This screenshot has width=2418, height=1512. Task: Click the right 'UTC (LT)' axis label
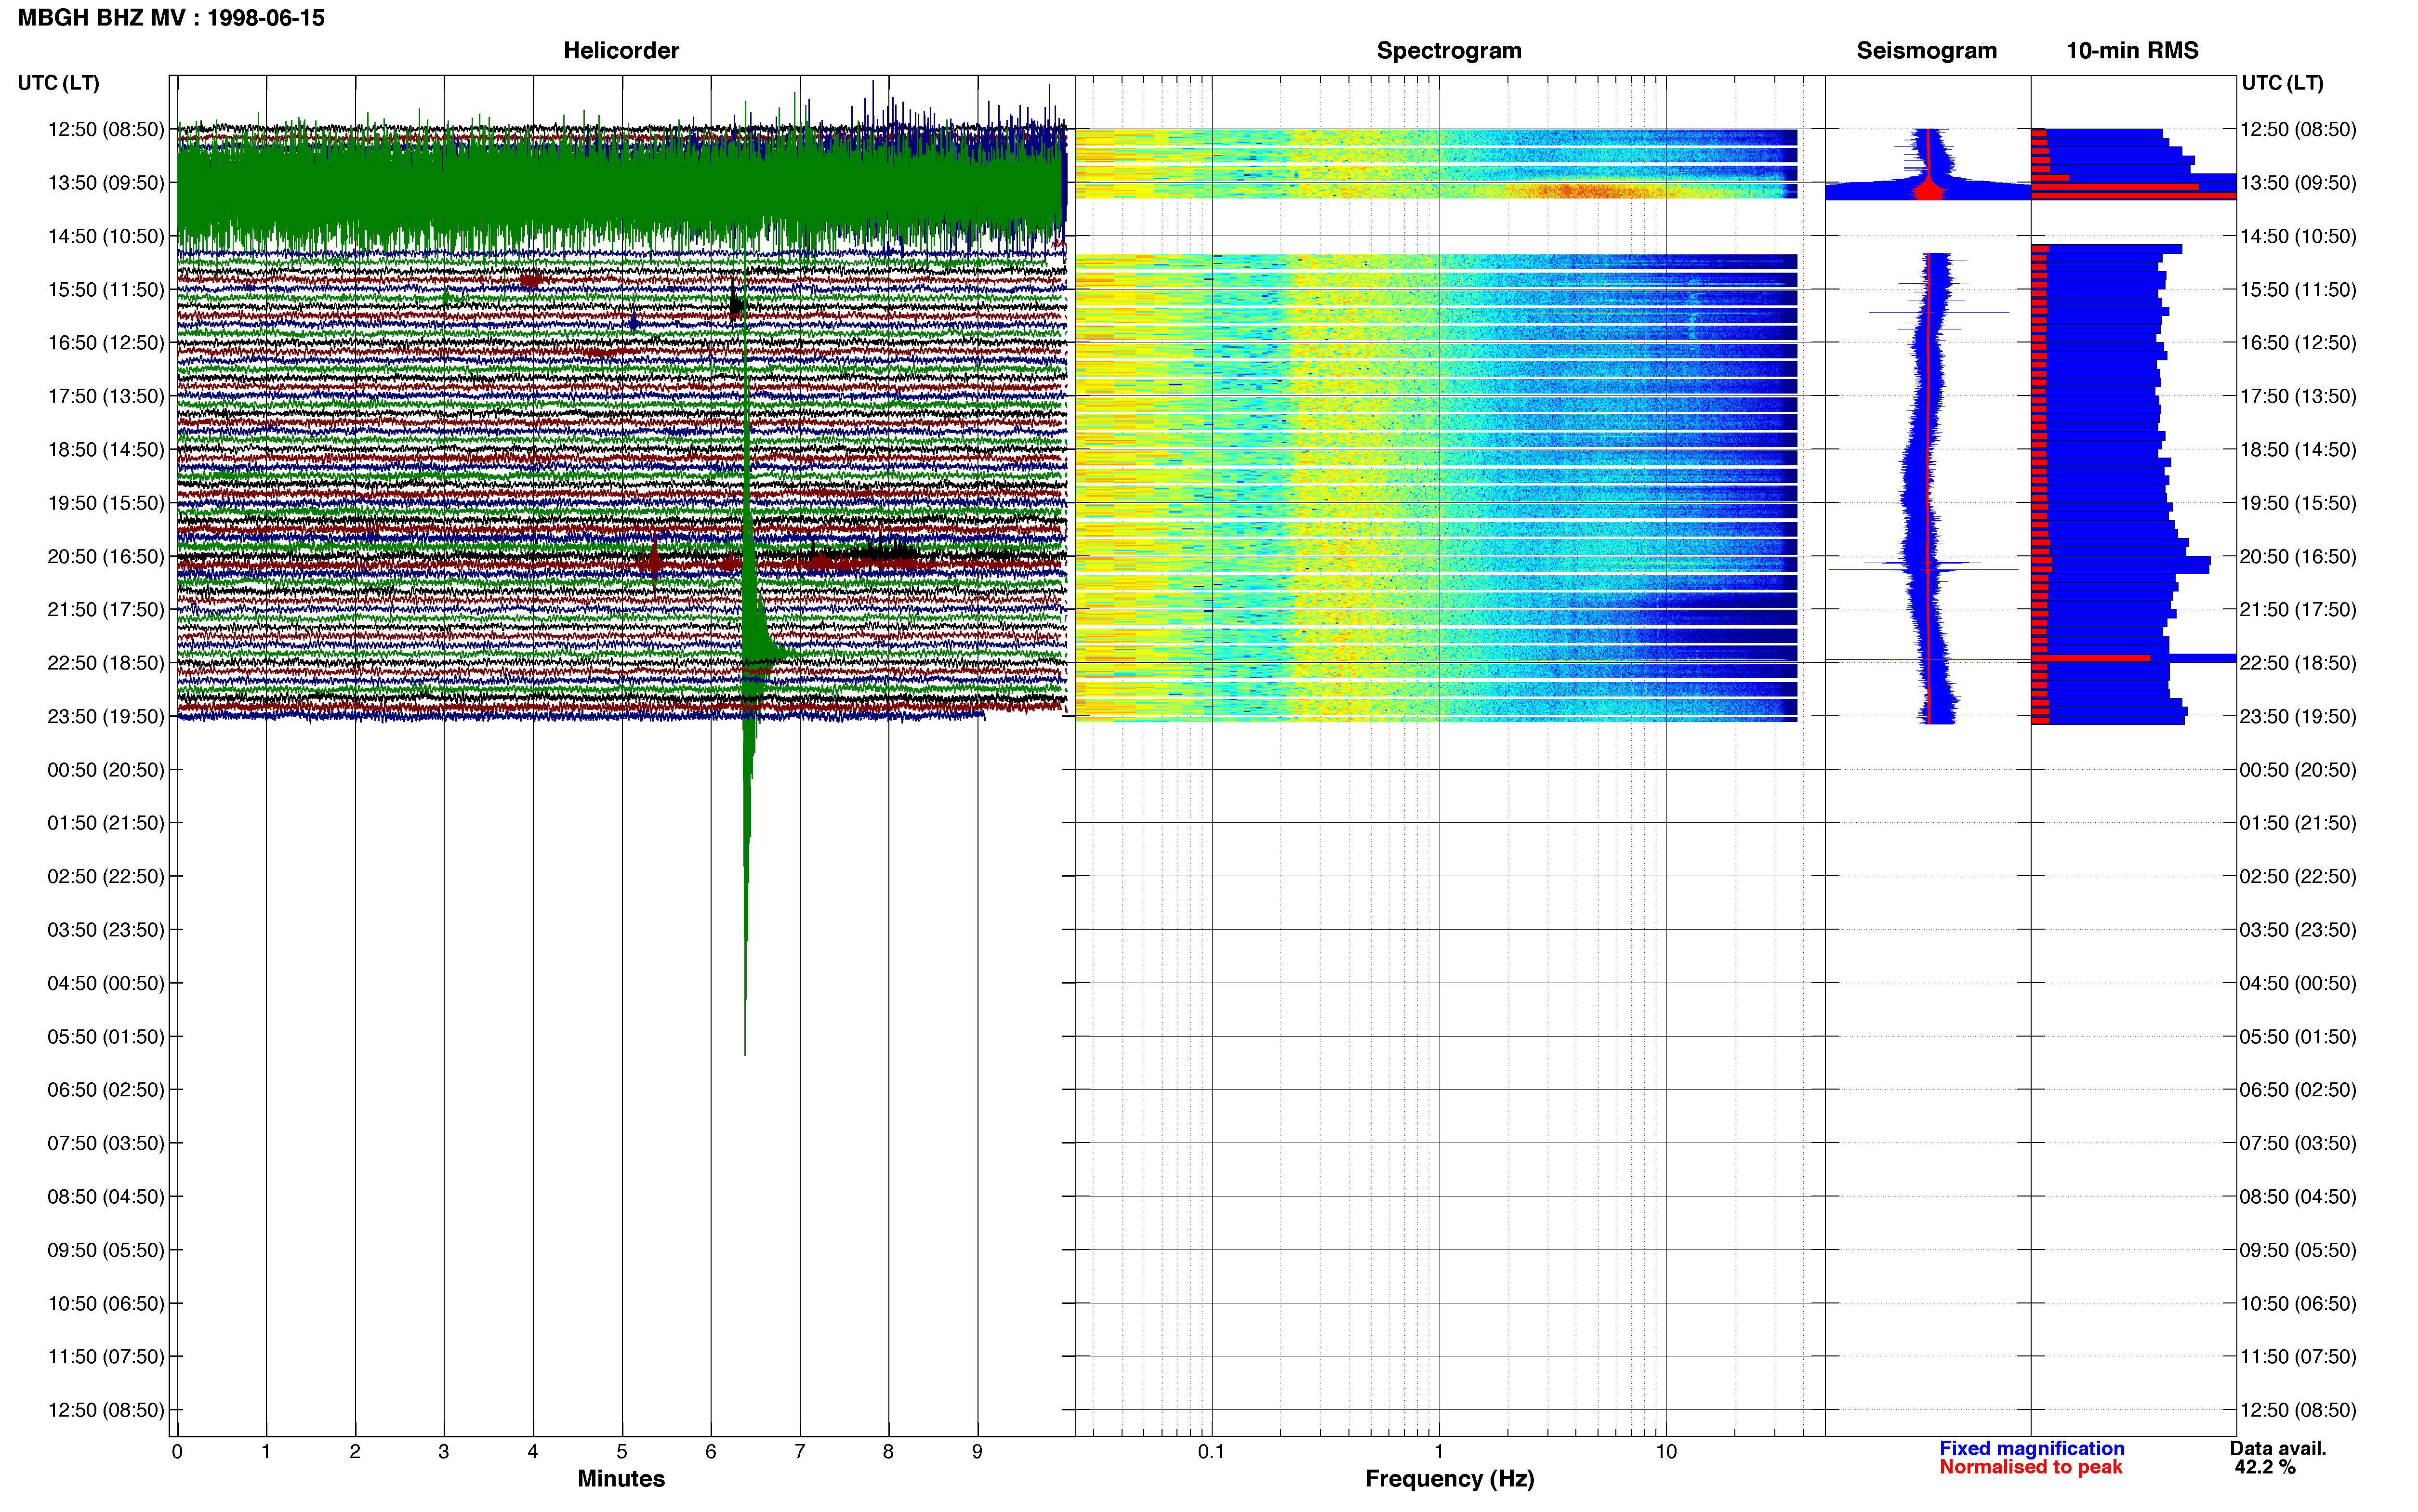tap(2282, 83)
